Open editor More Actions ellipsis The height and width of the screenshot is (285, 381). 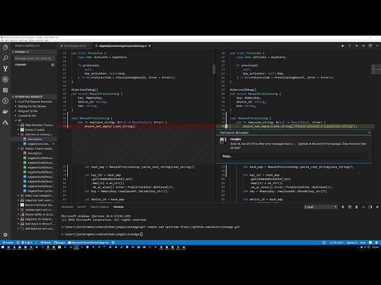coord(377,46)
